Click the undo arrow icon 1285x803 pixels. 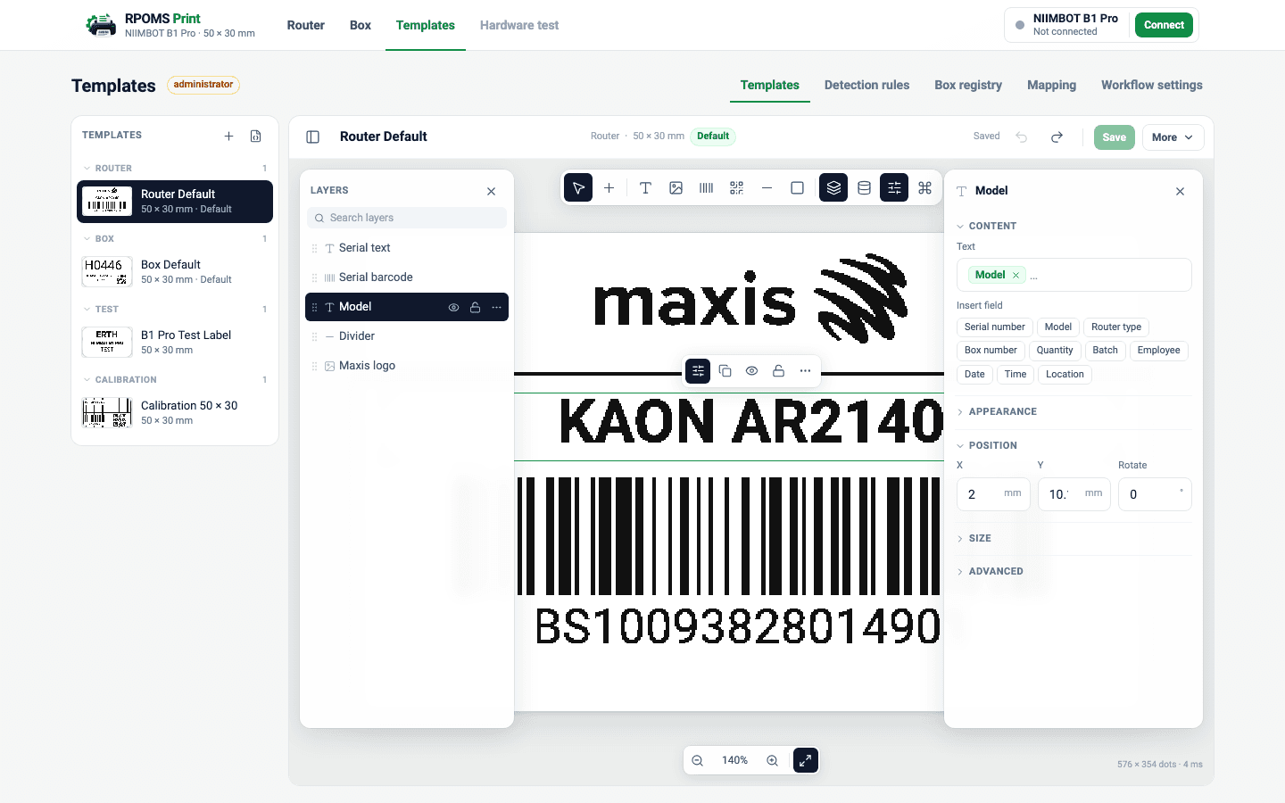(1022, 137)
